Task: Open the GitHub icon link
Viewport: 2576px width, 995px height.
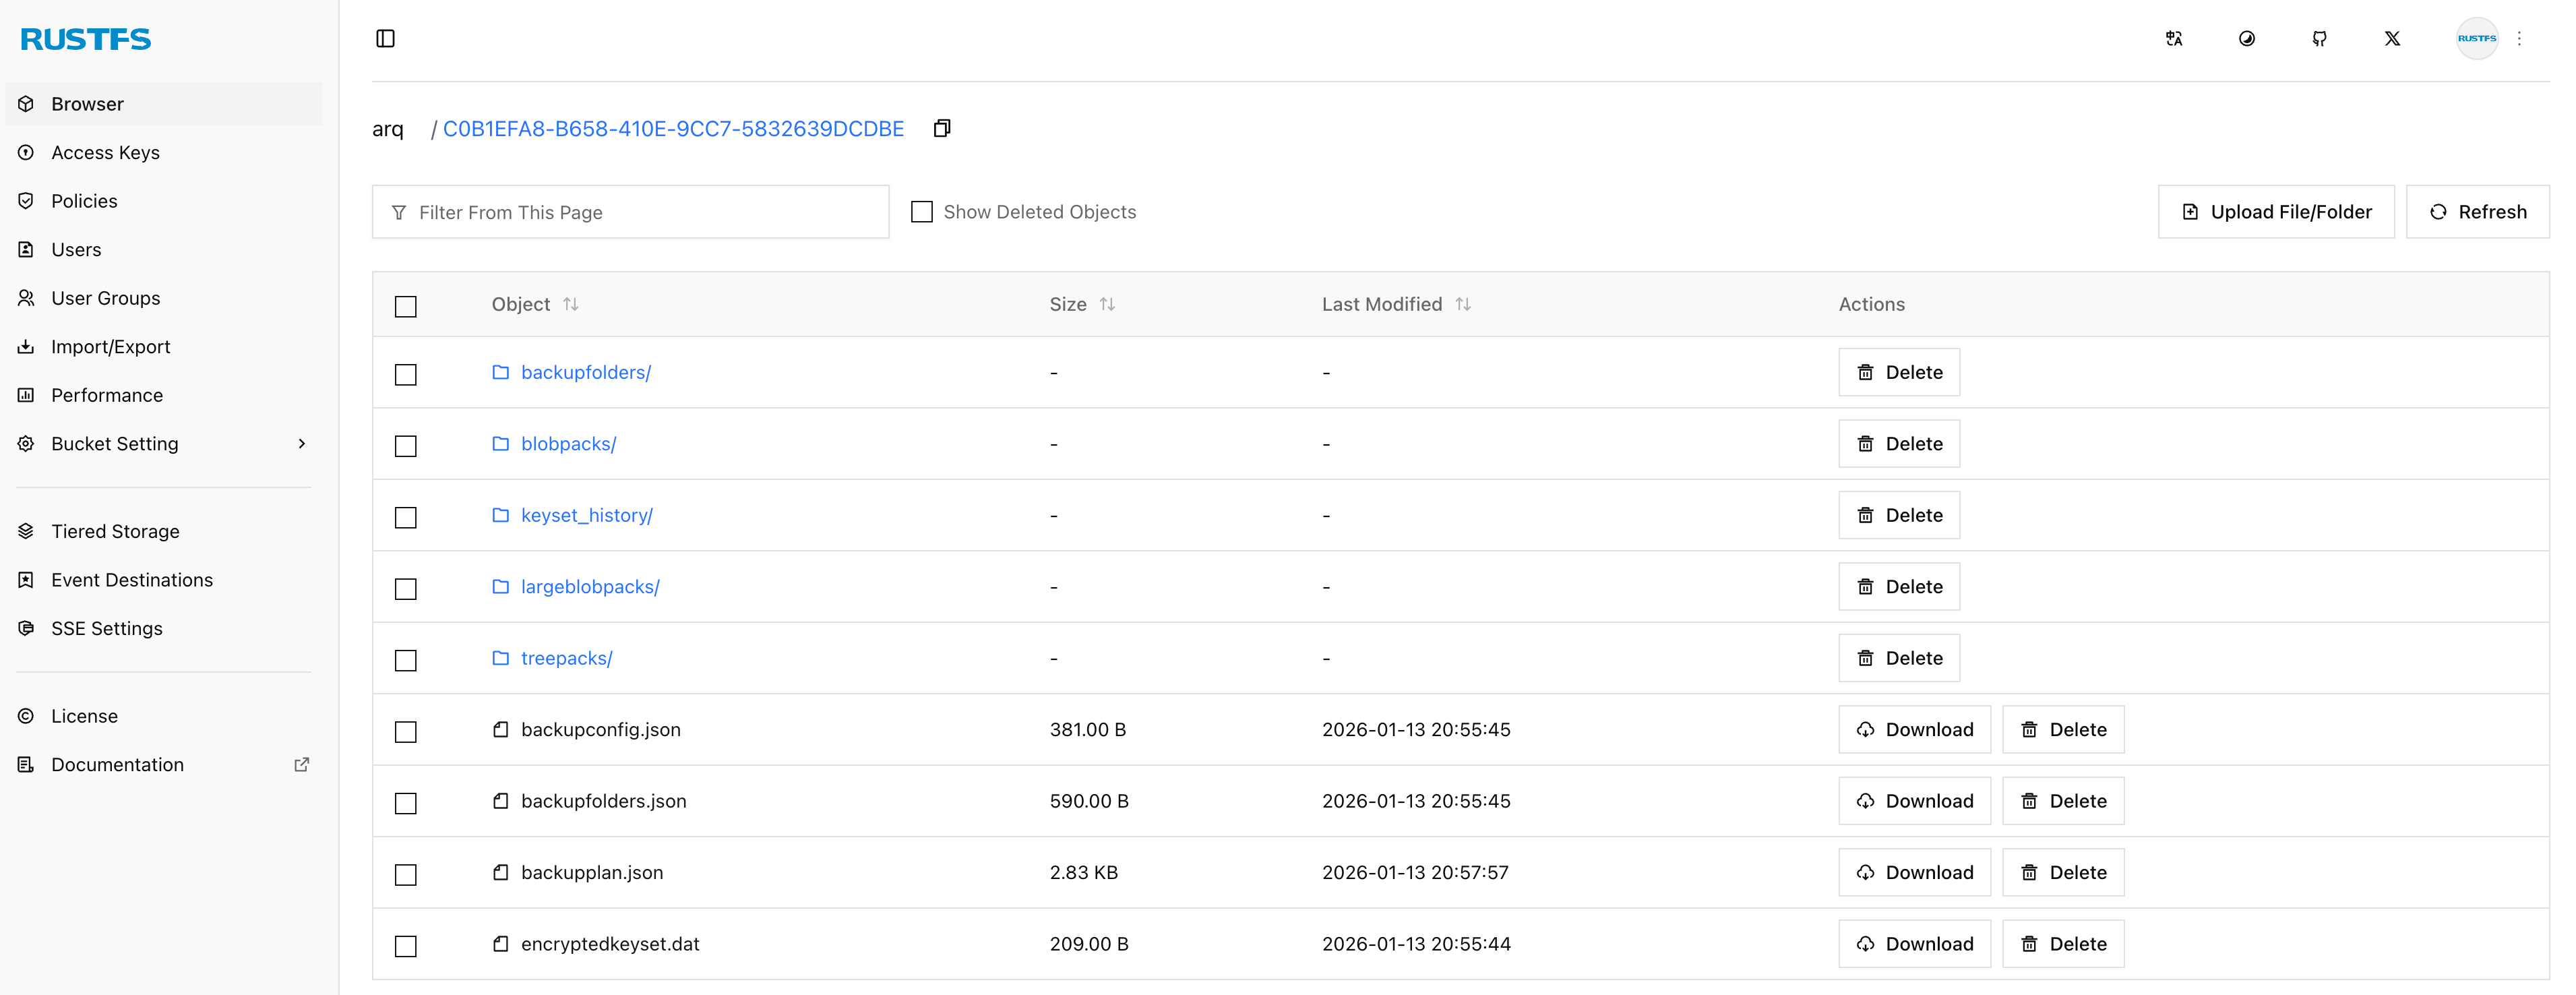Action: click(x=2319, y=38)
